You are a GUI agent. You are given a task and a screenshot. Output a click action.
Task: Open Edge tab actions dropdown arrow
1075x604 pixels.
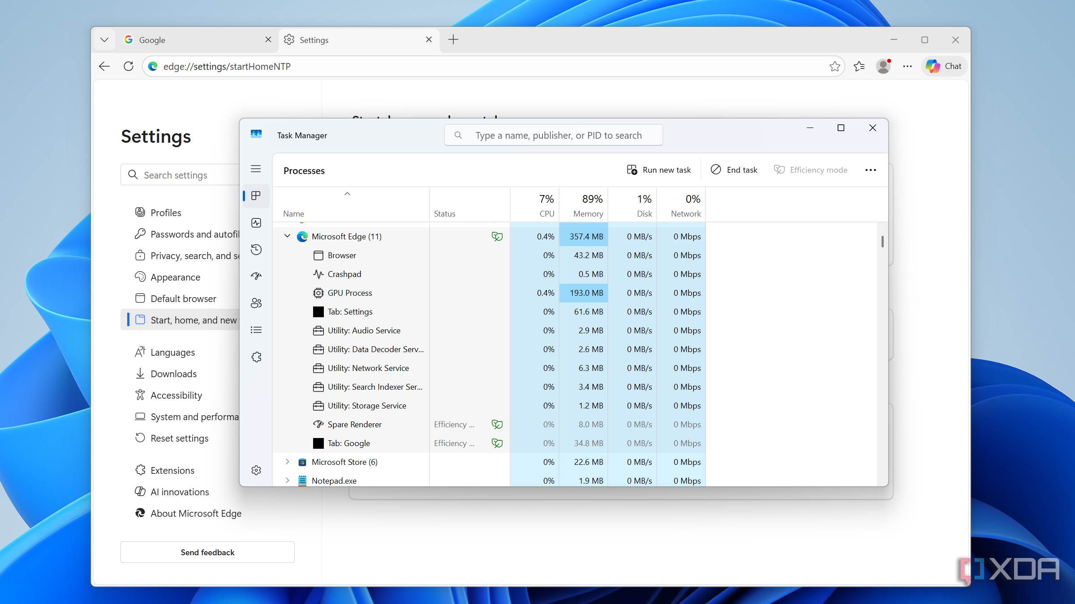(x=104, y=39)
